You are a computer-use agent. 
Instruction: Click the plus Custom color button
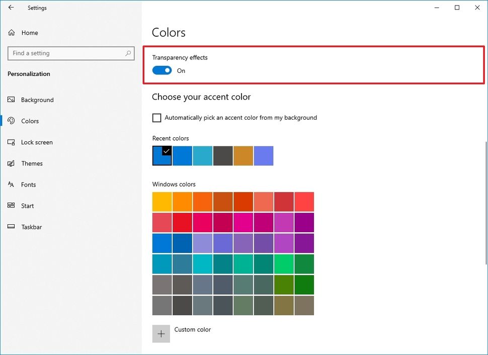pos(161,333)
